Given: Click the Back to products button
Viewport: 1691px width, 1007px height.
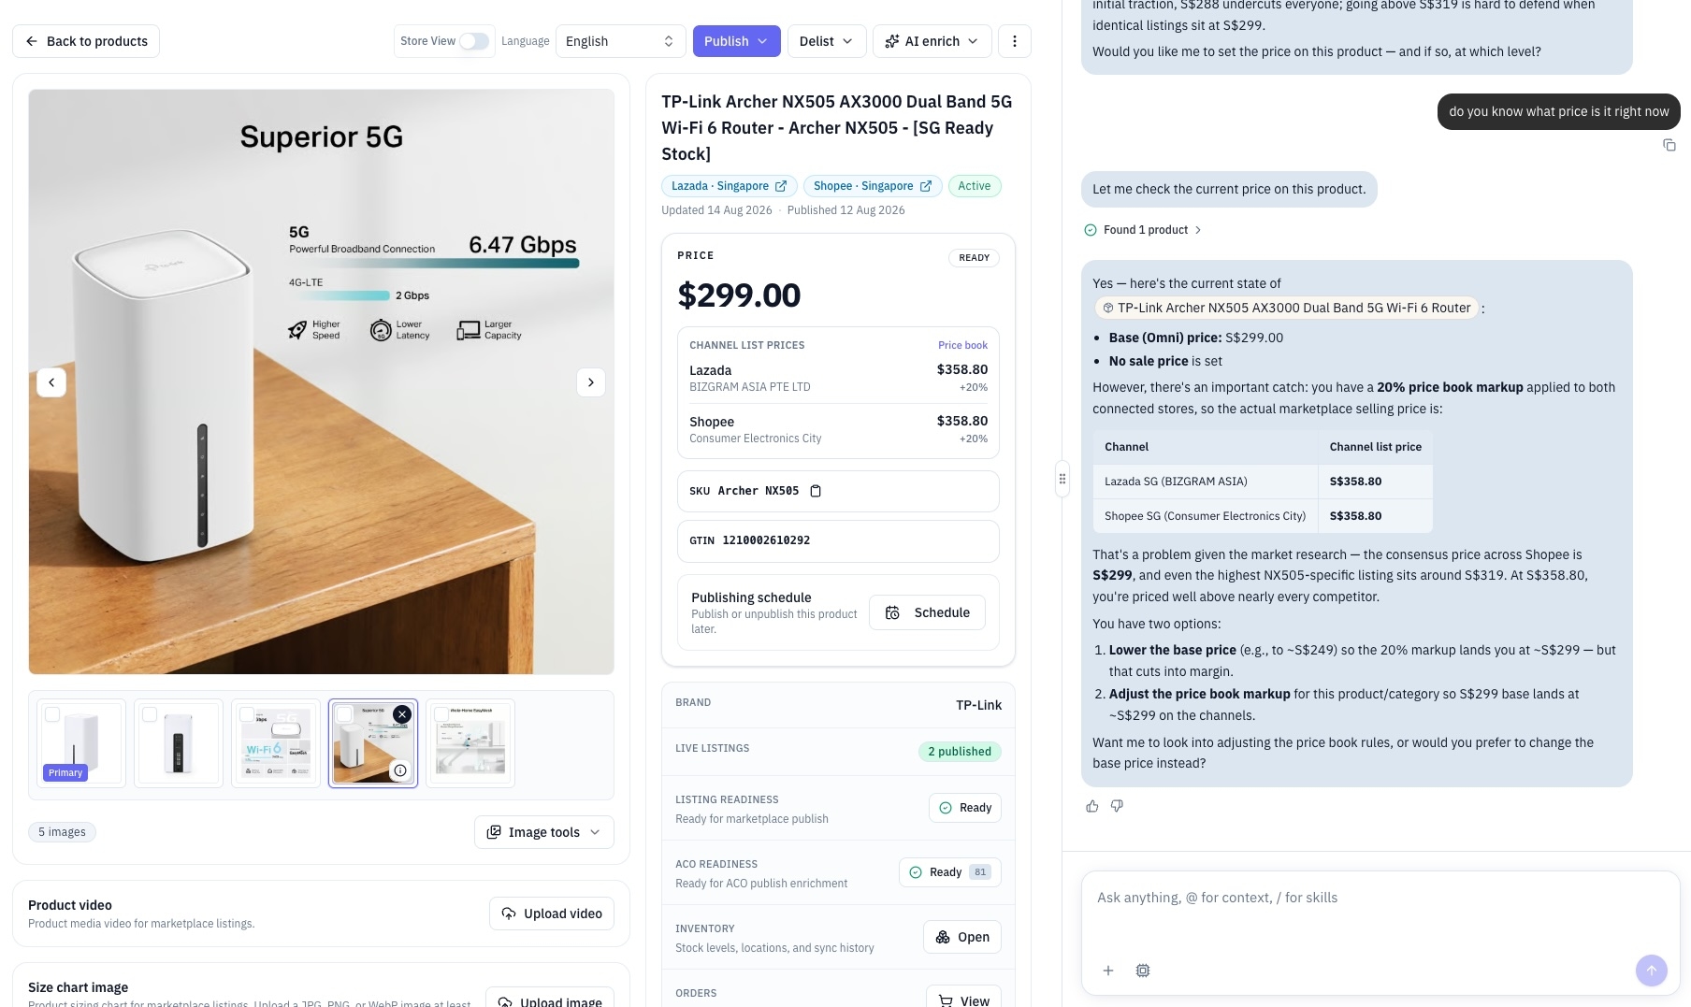Looking at the screenshot, I should point(86,41).
